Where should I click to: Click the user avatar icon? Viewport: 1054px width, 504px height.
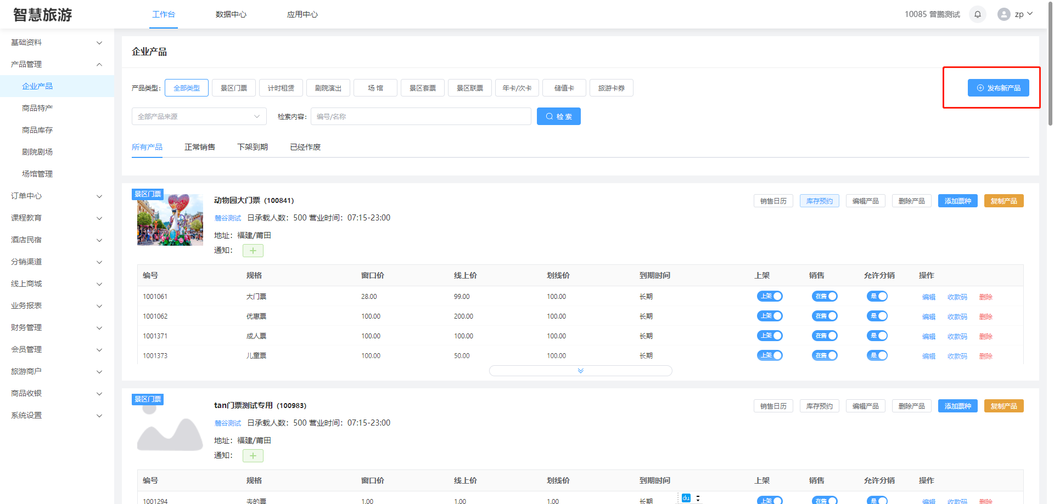click(x=1004, y=14)
